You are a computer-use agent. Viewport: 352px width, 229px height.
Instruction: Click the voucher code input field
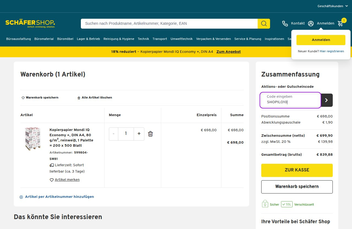[x=290, y=100]
